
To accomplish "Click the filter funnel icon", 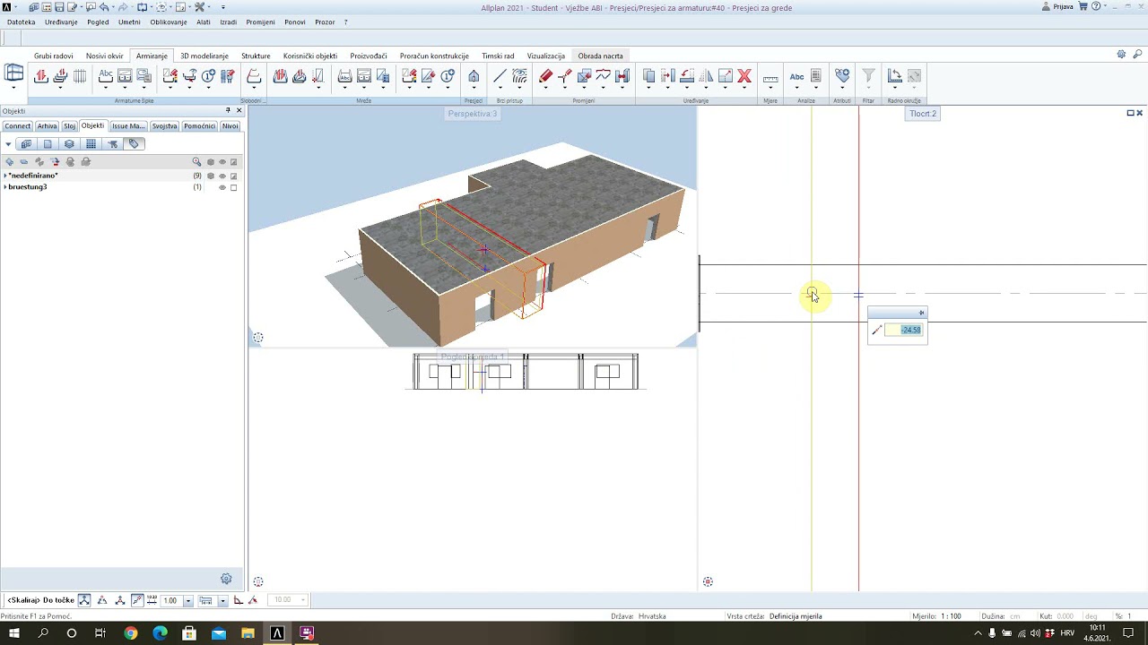I will [868, 76].
